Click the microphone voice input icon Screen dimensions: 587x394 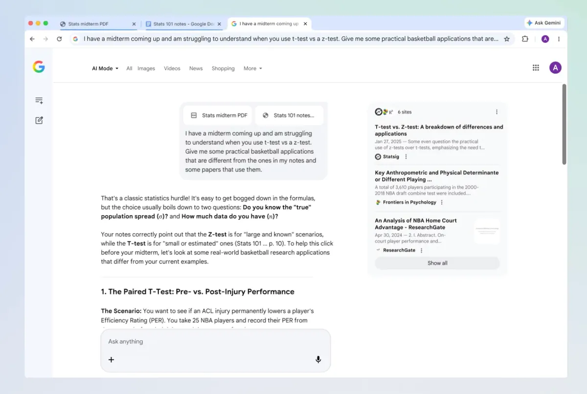pyautogui.click(x=318, y=360)
